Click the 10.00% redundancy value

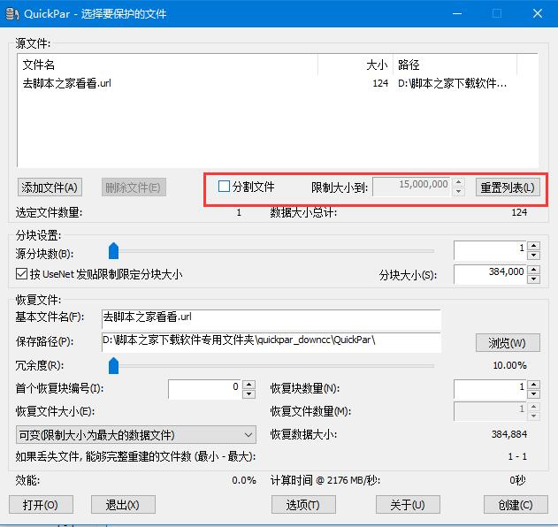point(509,365)
